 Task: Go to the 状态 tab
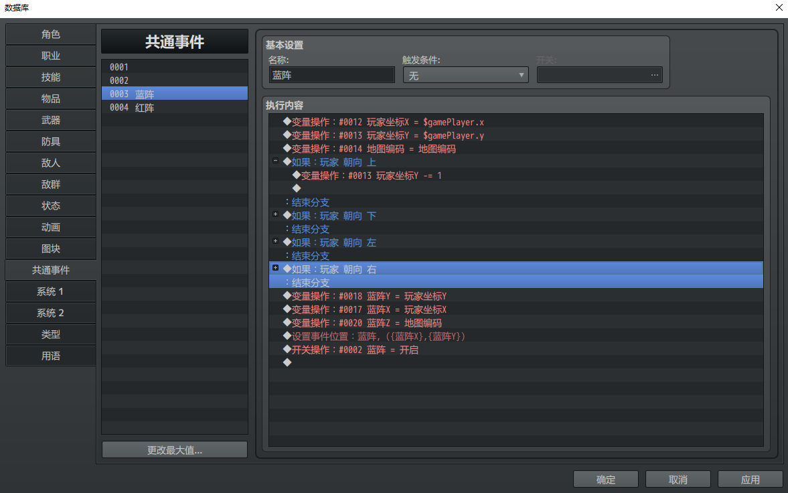pyautogui.click(x=51, y=206)
